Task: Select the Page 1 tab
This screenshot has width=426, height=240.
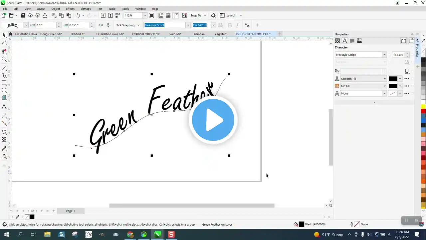Action: tap(70, 211)
